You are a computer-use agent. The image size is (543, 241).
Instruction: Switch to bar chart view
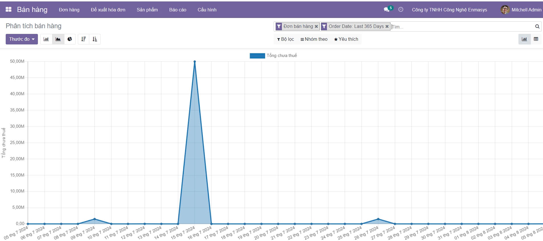[x=46, y=39]
